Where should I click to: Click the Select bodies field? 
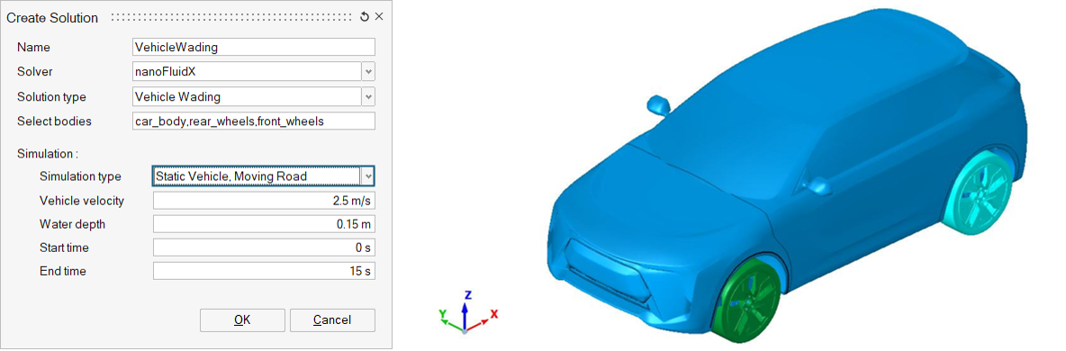click(254, 121)
